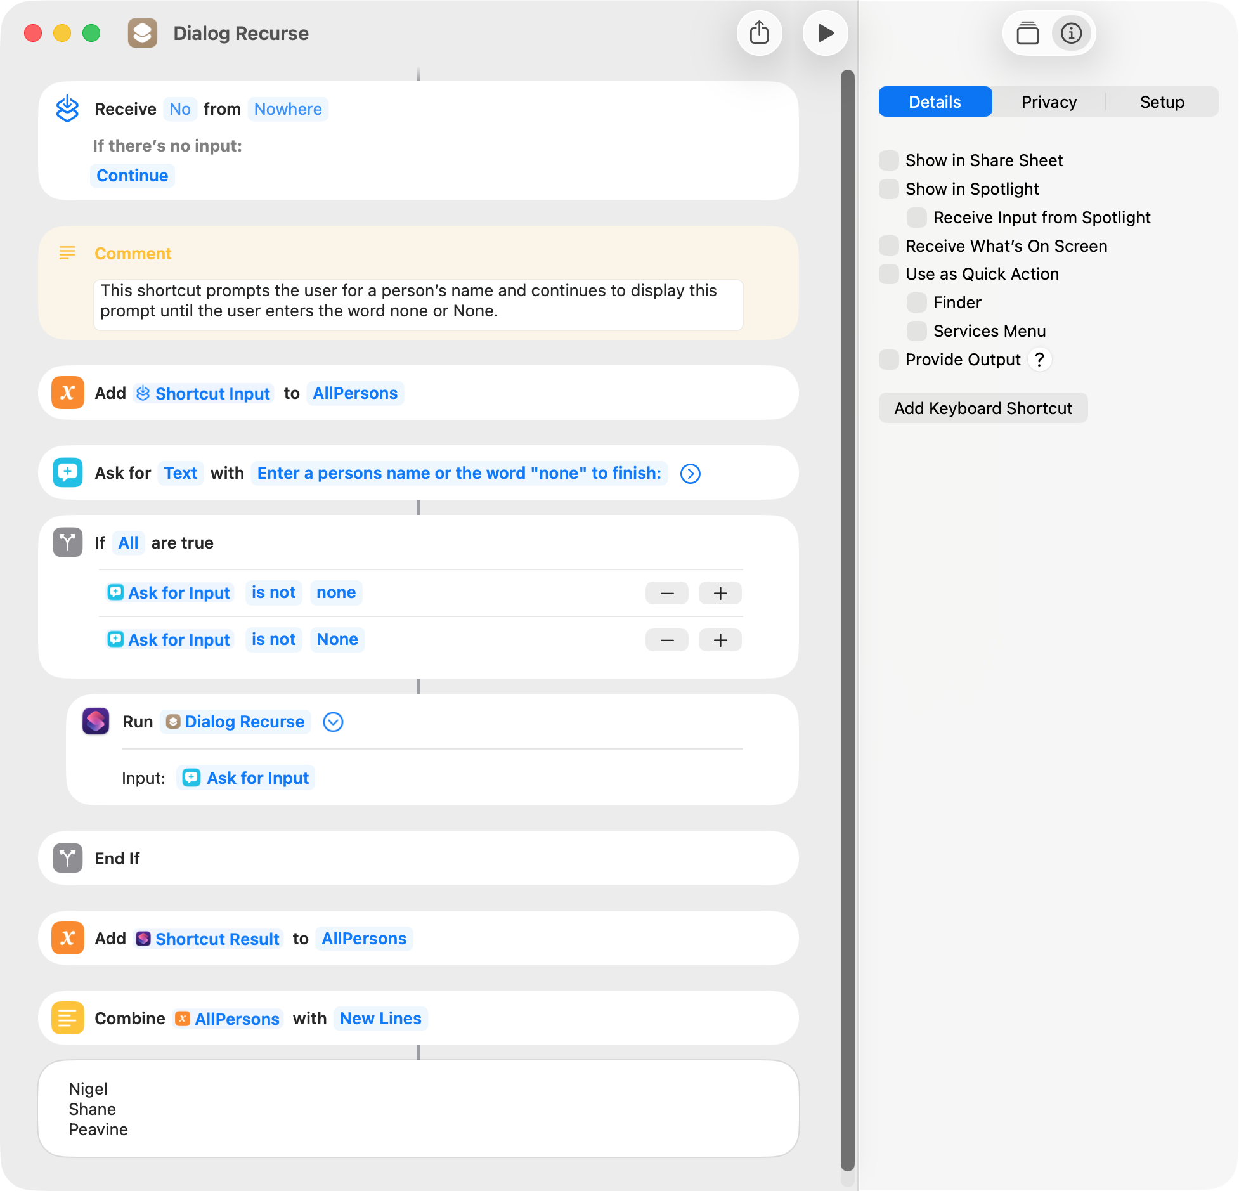The height and width of the screenshot is (1191, 1239).
Task: Open the action library icon
Action: 1027,33
